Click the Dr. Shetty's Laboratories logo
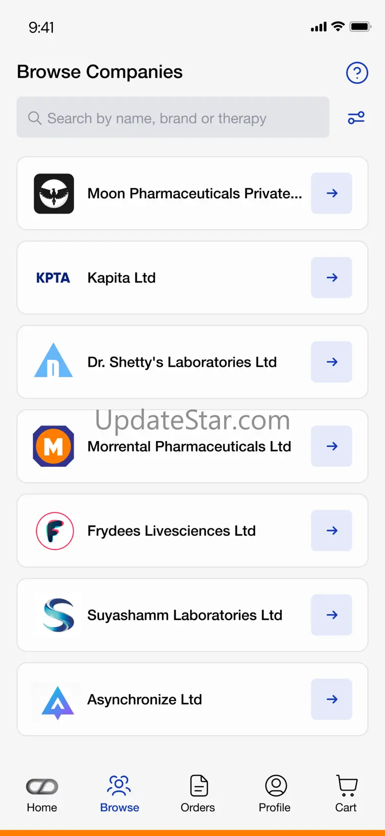This screenshot has height=836, width=385. (53, 360)
